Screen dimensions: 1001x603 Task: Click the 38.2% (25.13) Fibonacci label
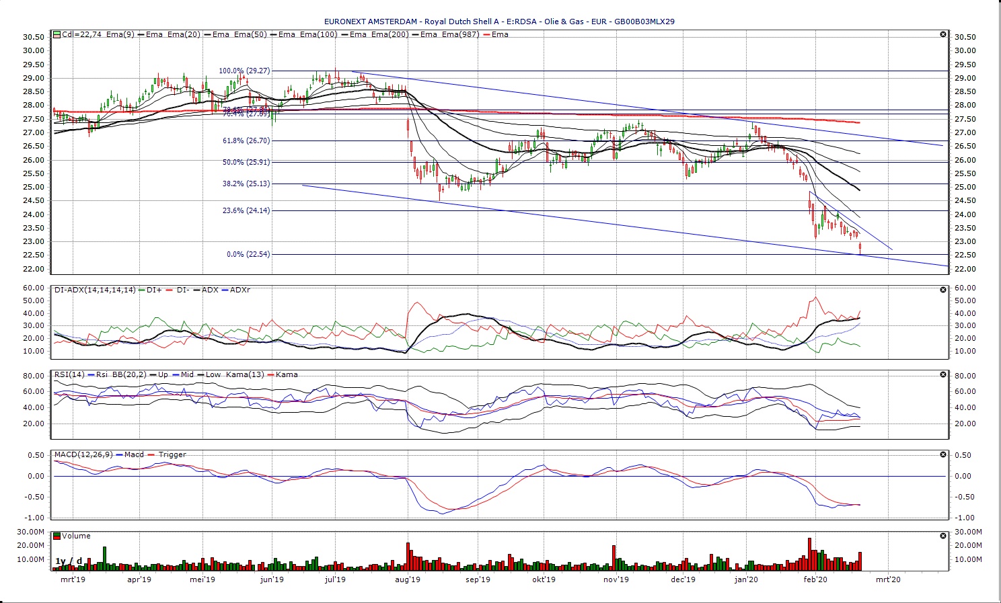[x=246, y=184]
